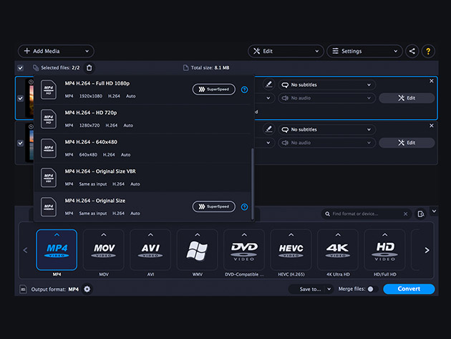Select the AVI format icon
This screenshot has height=339, width=451.
click(x=150, y=249)
